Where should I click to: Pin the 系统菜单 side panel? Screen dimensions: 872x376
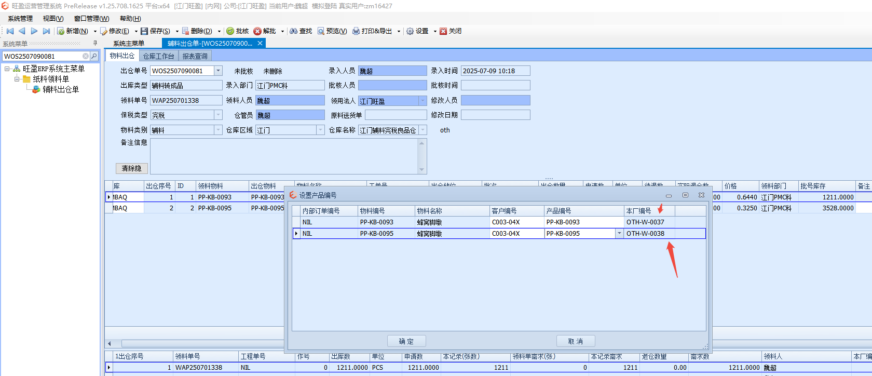(95, 44)
